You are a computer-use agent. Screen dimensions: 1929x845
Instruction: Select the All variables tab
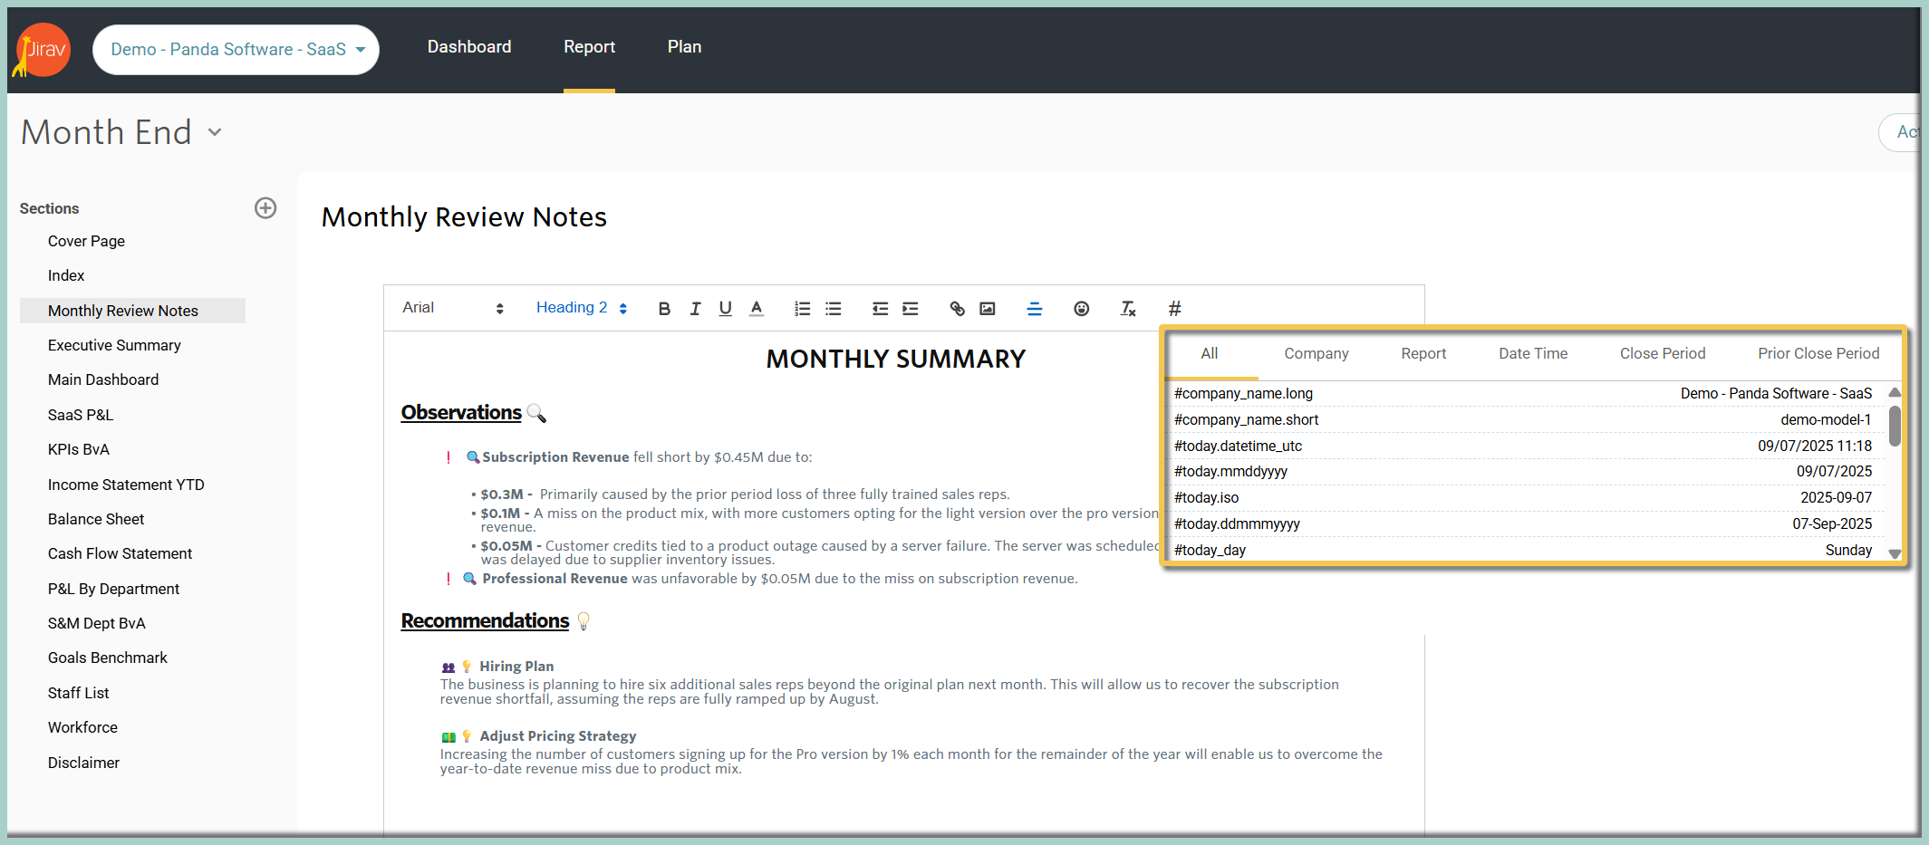1210,354
